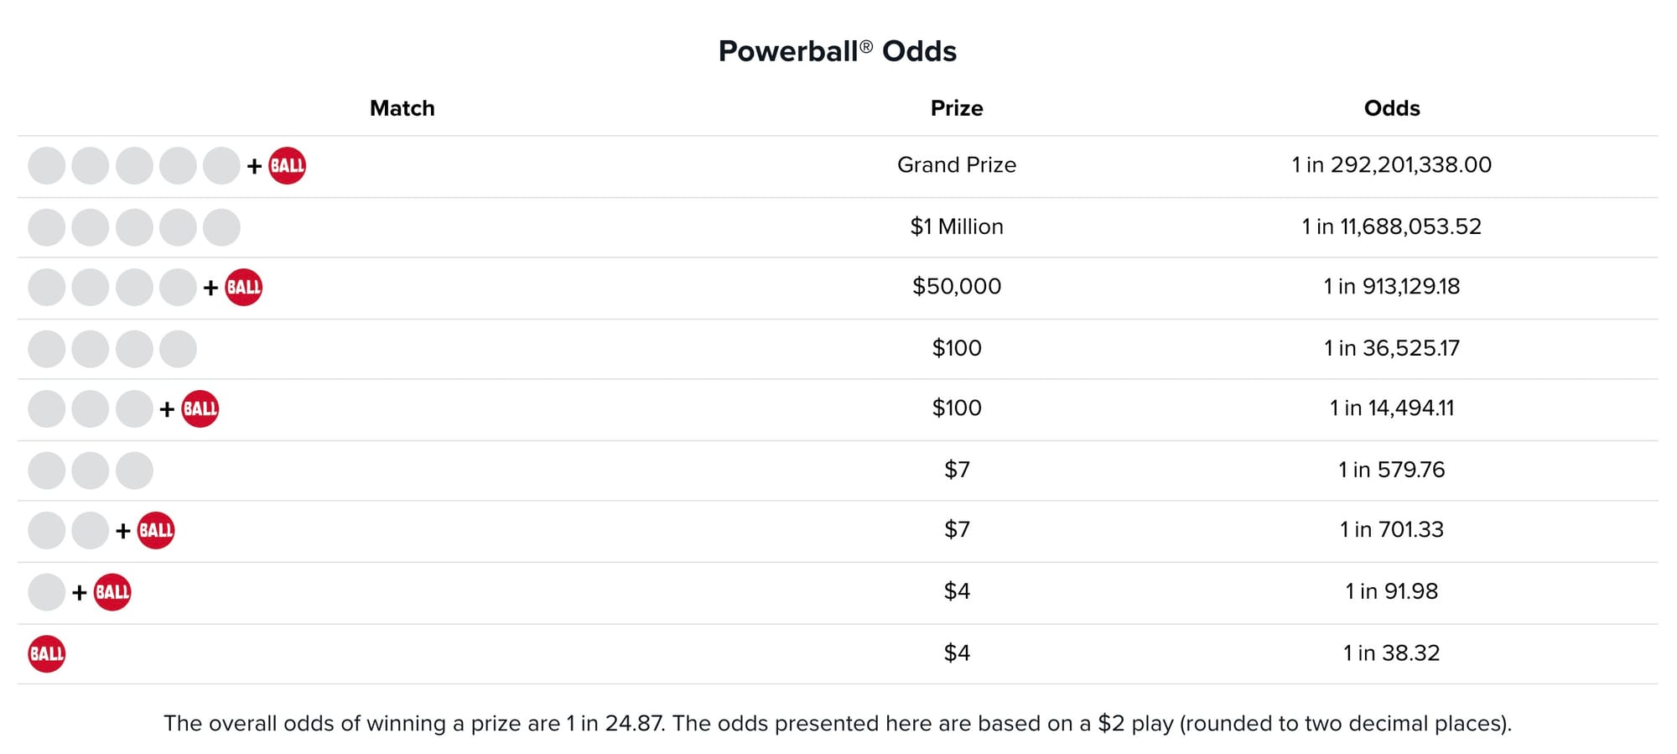Click the 1 in 38.32 odds value
This screenshot has width=1677, height=754.
1392,653
